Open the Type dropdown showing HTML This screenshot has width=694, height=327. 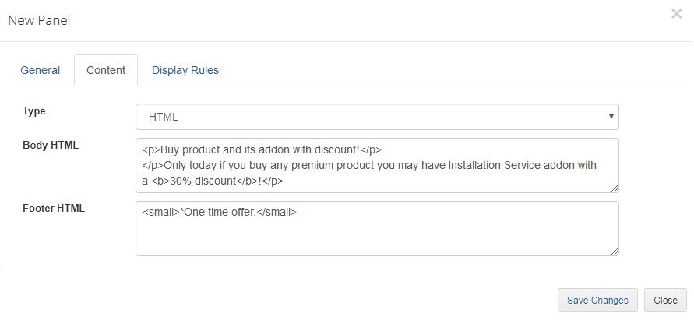click(377, 117)
